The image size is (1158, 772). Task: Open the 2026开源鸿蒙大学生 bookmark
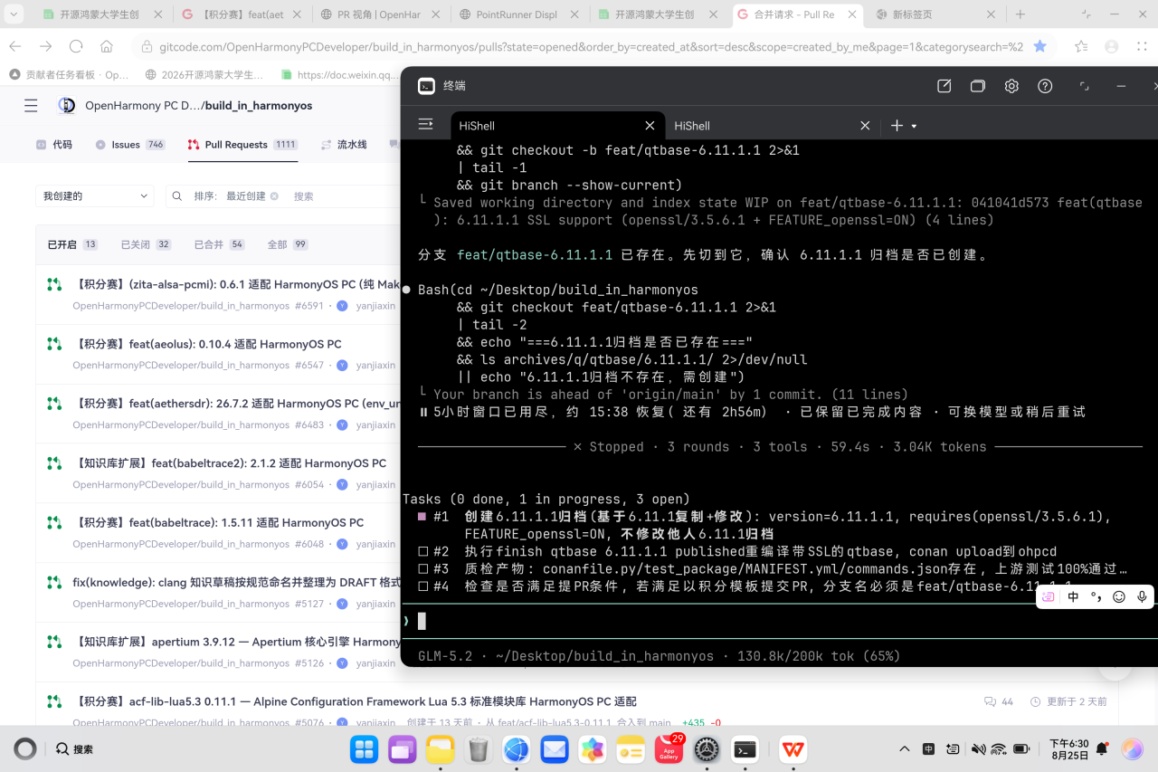[x=204, y=75]
